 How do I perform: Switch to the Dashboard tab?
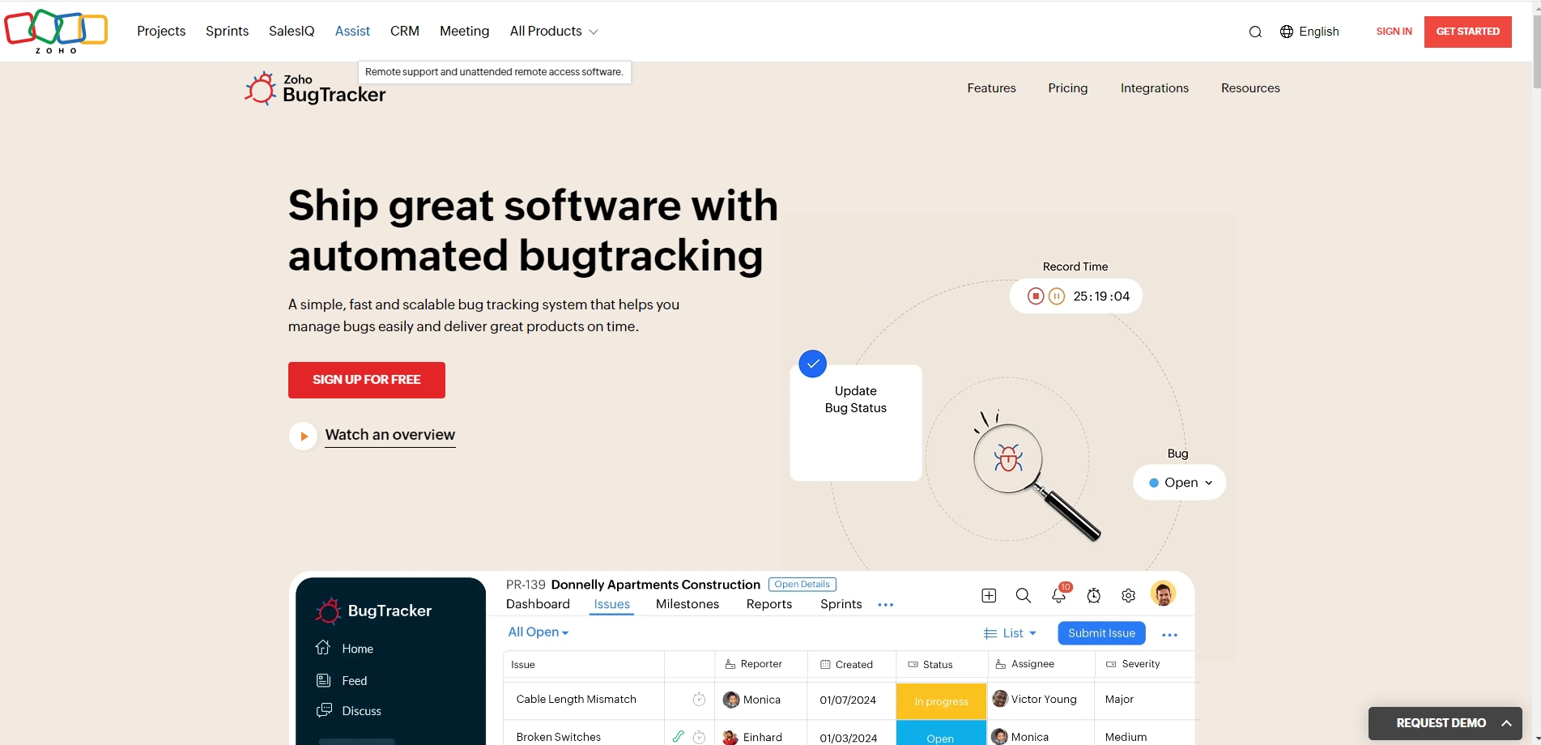point(538,604)
